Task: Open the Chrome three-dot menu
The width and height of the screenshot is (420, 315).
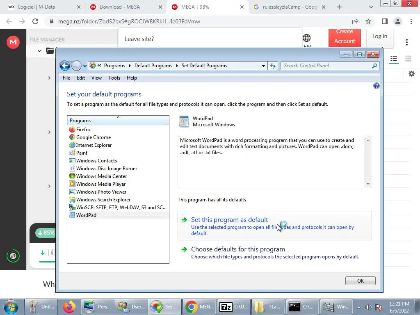Action: point(411,21)
